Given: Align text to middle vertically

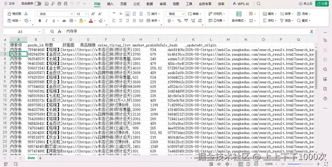Looking at the screenshot, I should pos(121,14).
